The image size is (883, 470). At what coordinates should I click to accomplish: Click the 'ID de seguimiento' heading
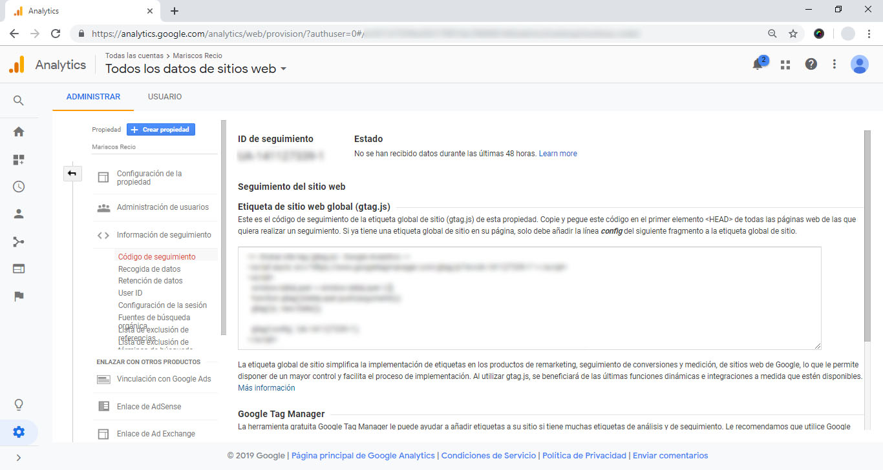pos(275,139)
